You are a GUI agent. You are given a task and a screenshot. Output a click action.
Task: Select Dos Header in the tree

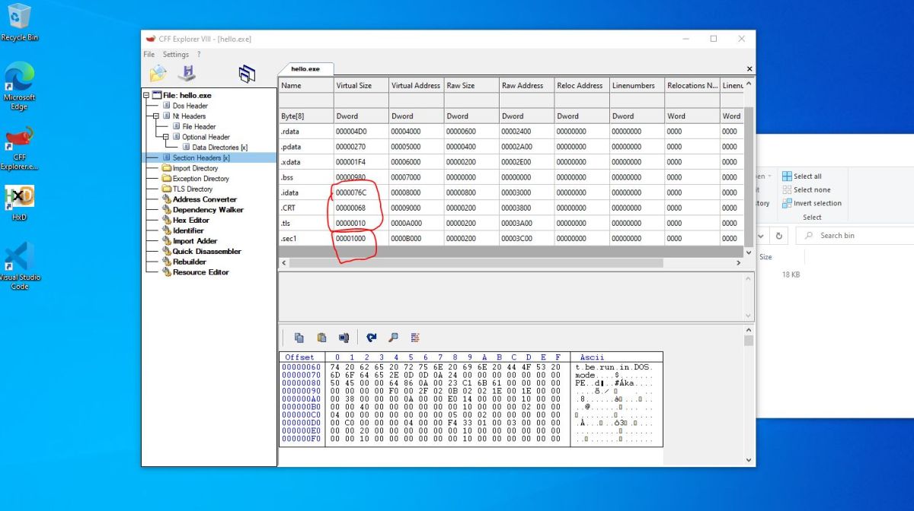(x=190, y=106)
